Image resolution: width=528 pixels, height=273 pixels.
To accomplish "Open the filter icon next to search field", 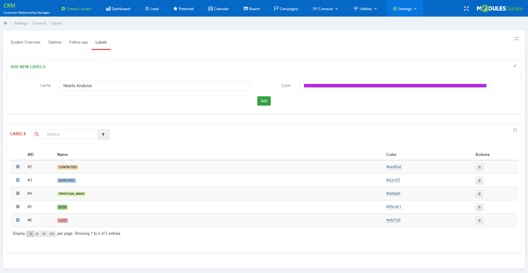I will [x=104, y=134].
